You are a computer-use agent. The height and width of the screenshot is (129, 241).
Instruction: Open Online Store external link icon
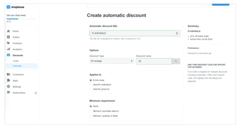click(36, 93)
